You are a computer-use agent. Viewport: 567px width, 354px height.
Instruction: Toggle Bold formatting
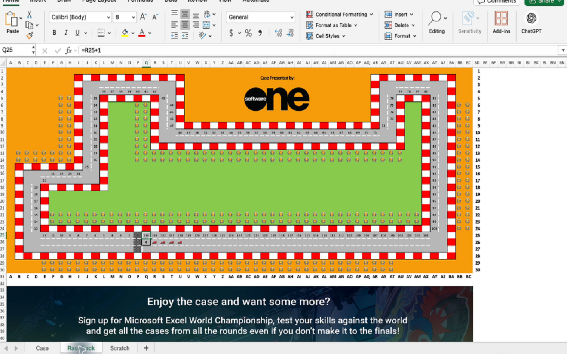tap(54, 33)
